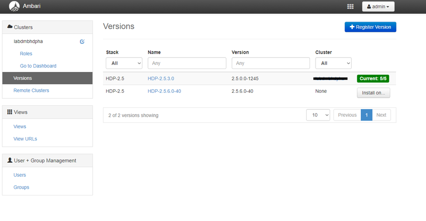Open the views grid icon in top bar

point(350,6)
